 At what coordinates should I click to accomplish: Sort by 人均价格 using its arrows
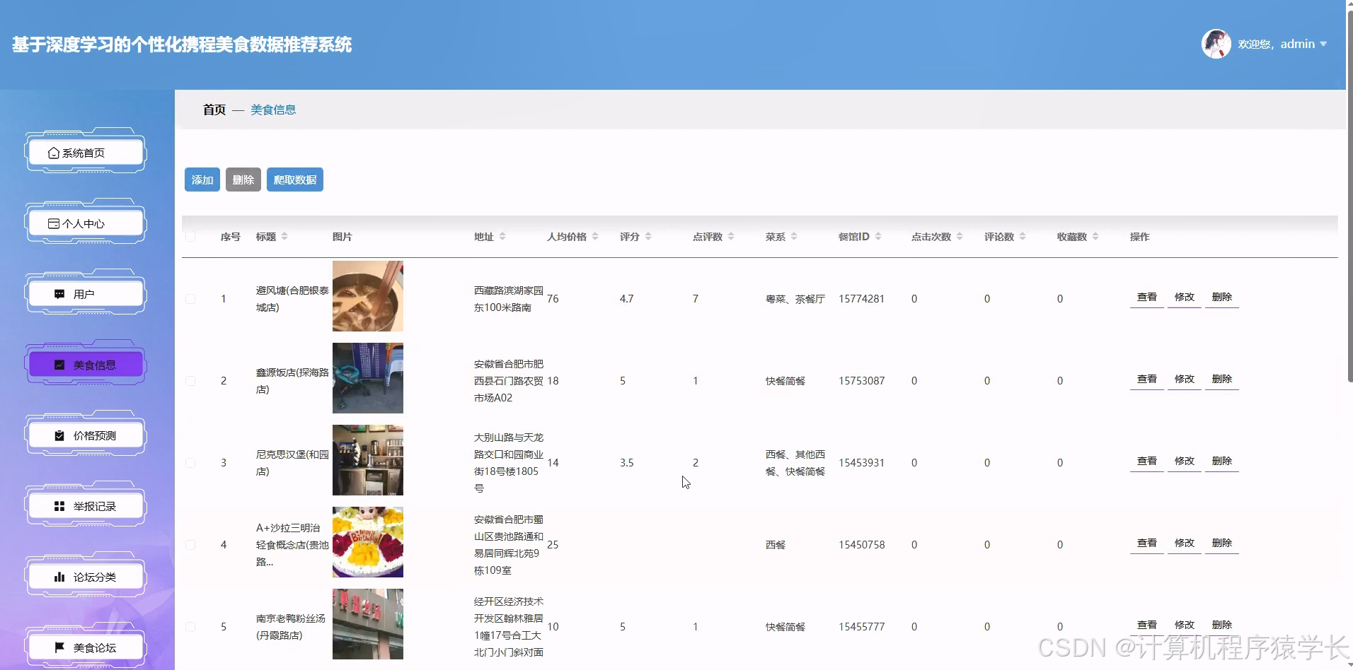pyautogui.click(x=595, y=236)
